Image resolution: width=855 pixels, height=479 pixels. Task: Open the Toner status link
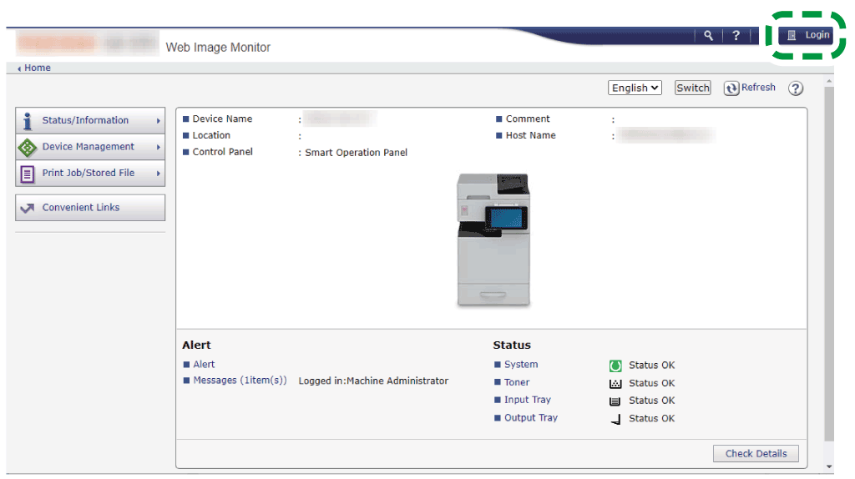click(x=516, y=382)
